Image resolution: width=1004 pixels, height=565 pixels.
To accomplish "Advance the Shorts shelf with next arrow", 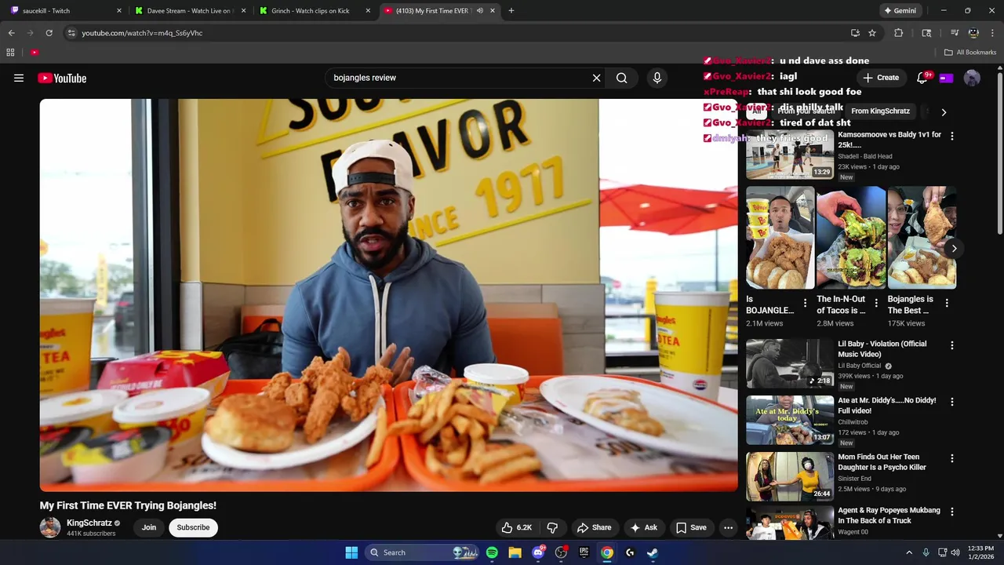I will [x=954, y=249].
